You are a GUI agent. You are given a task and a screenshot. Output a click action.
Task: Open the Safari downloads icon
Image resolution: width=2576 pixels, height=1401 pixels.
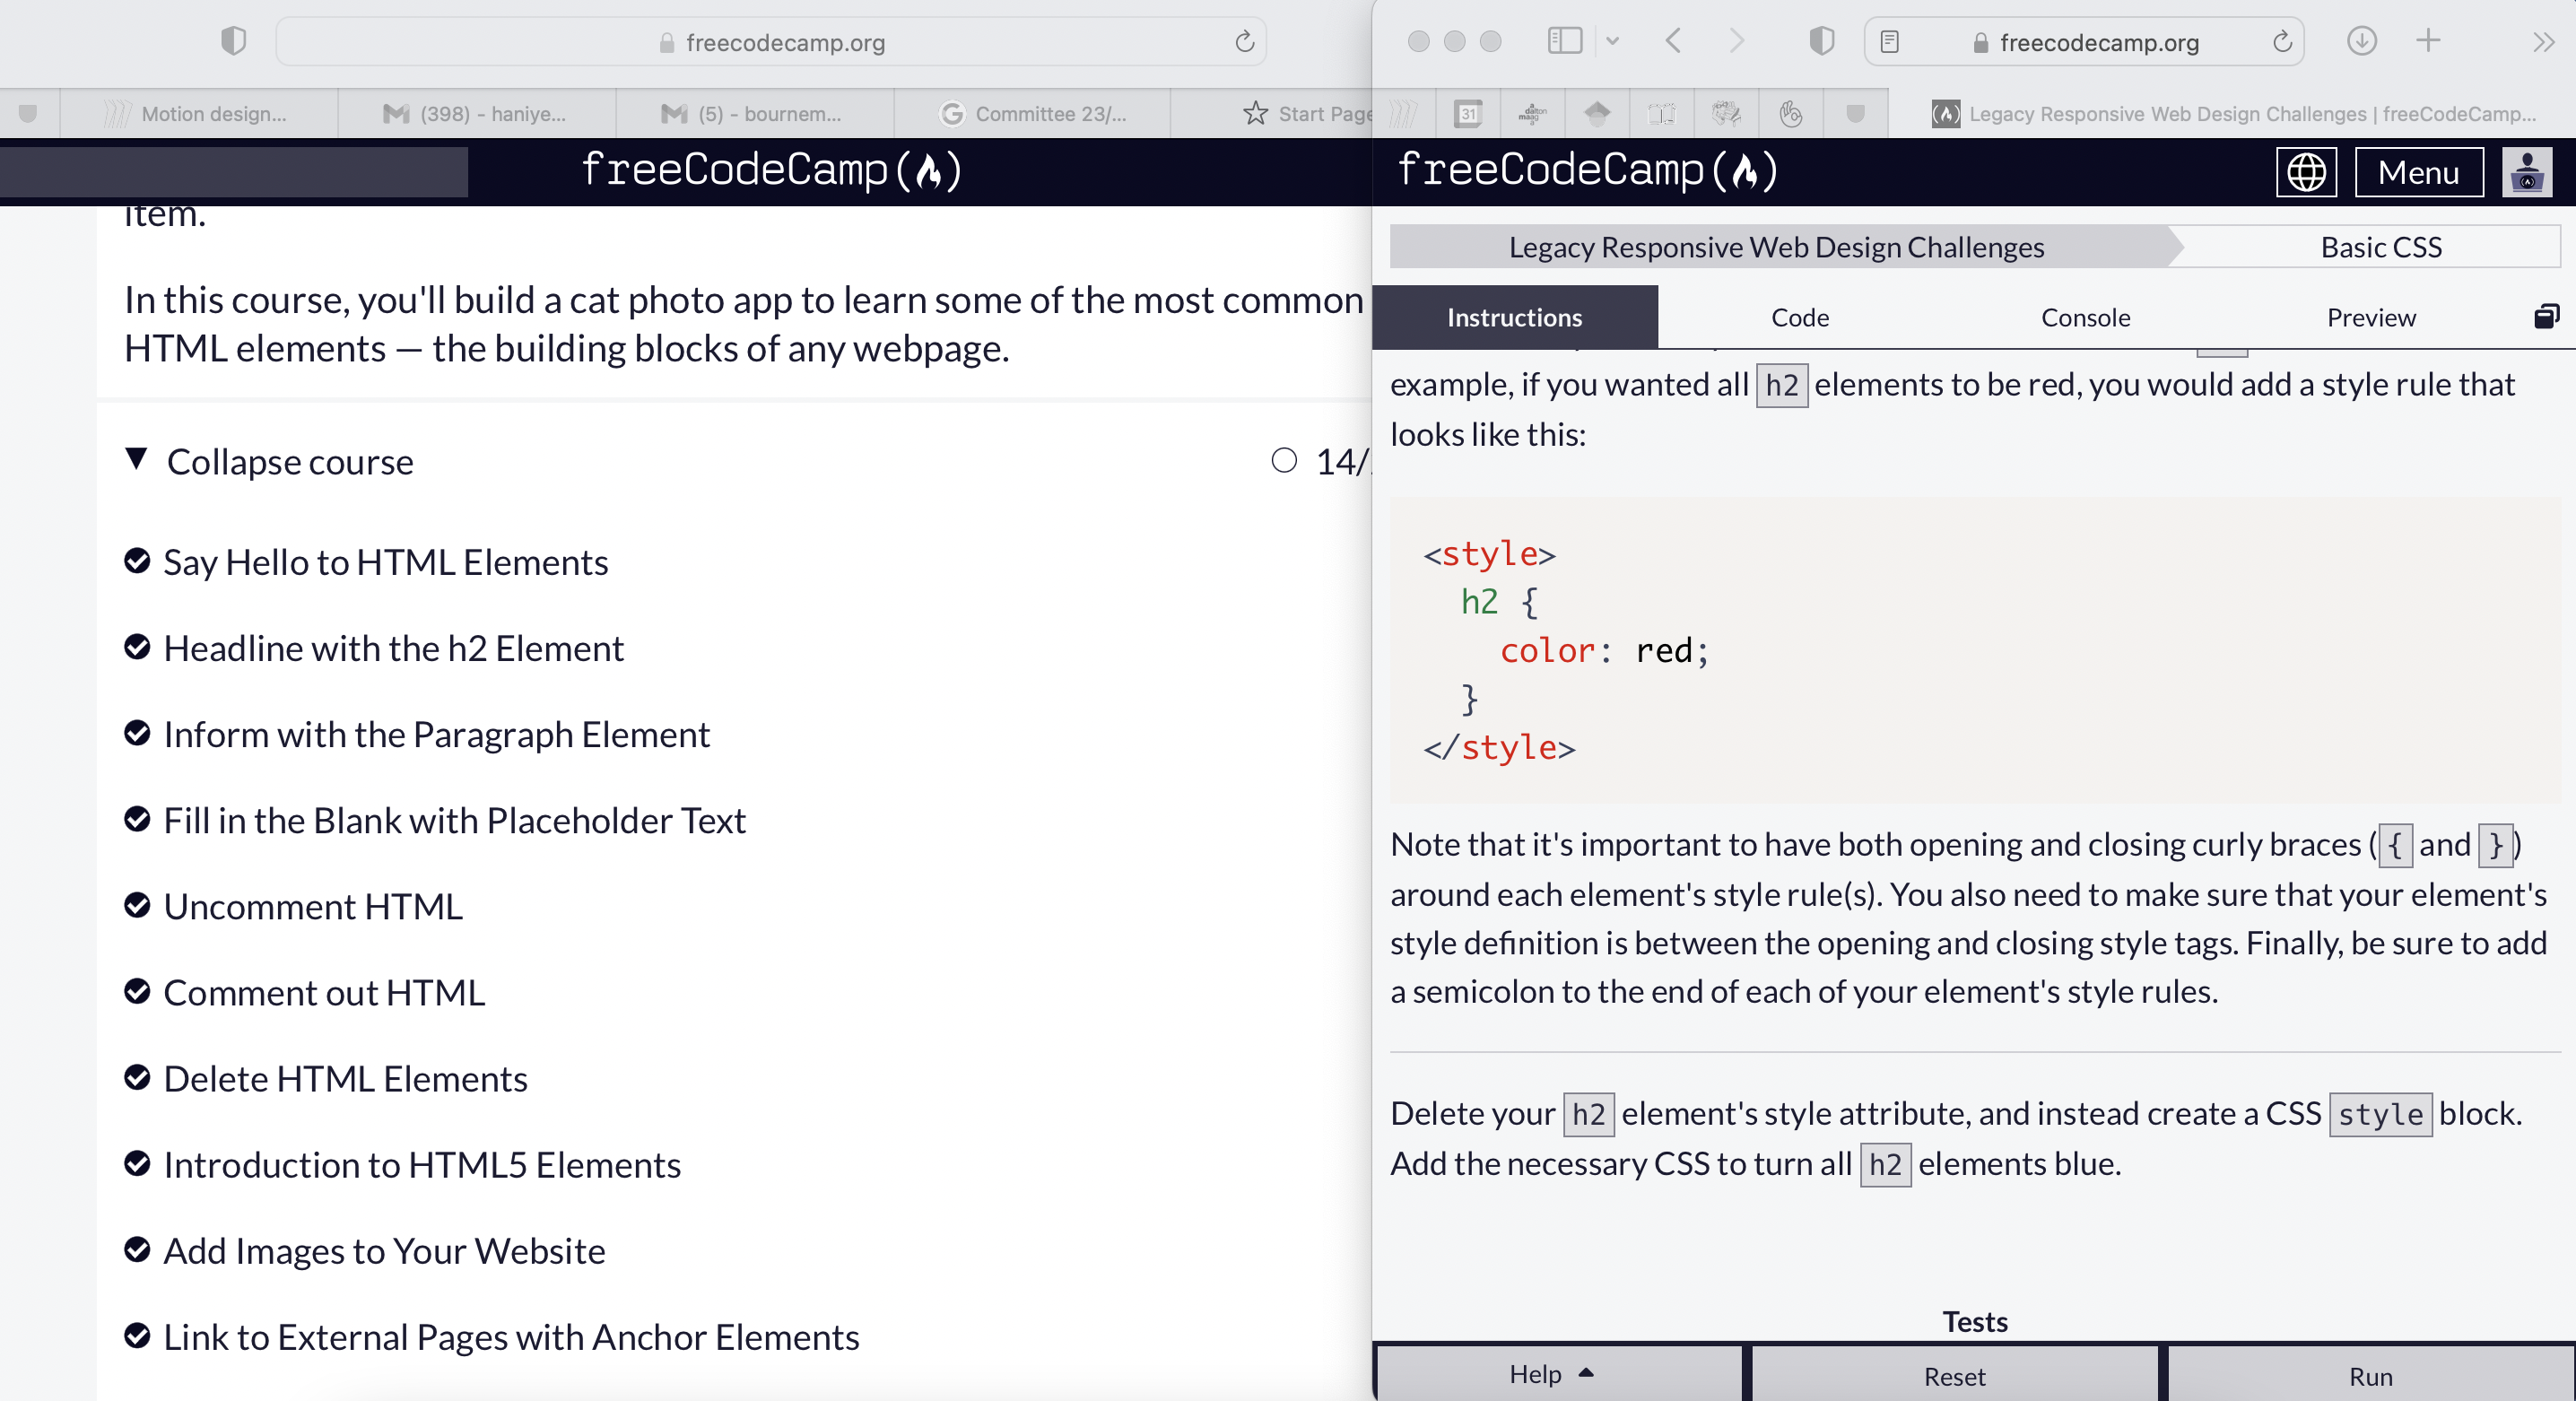point(2362,41)
